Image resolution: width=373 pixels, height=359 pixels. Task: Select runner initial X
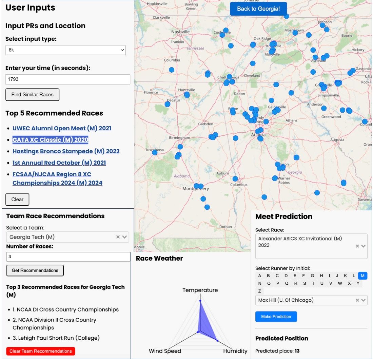[x=349, y=283]
